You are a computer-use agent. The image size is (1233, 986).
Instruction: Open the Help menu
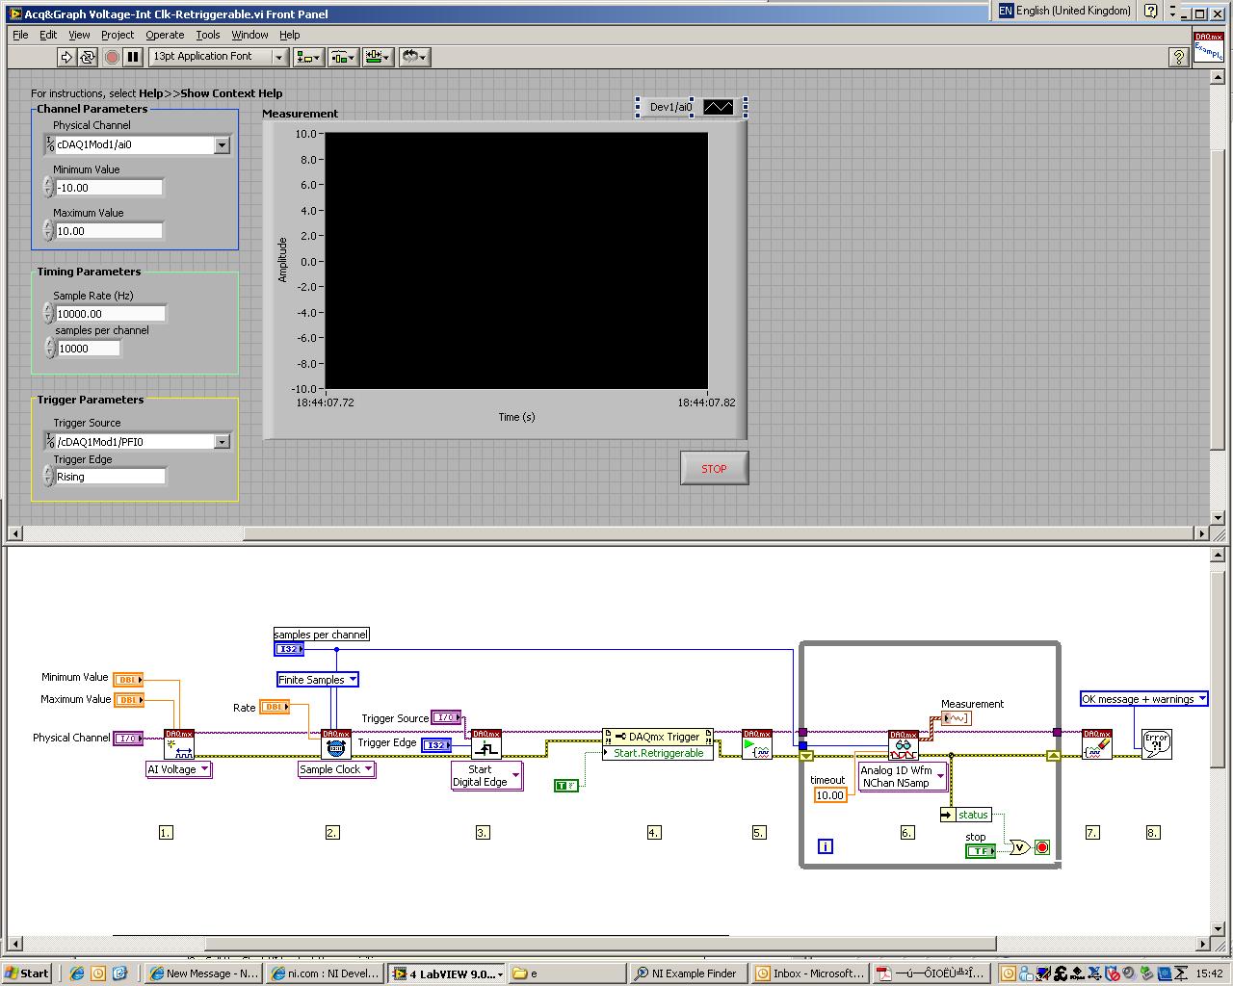point(289,35)
